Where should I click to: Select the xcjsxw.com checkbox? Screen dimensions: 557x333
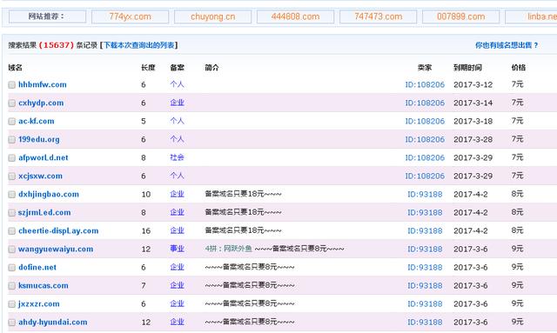11,176
